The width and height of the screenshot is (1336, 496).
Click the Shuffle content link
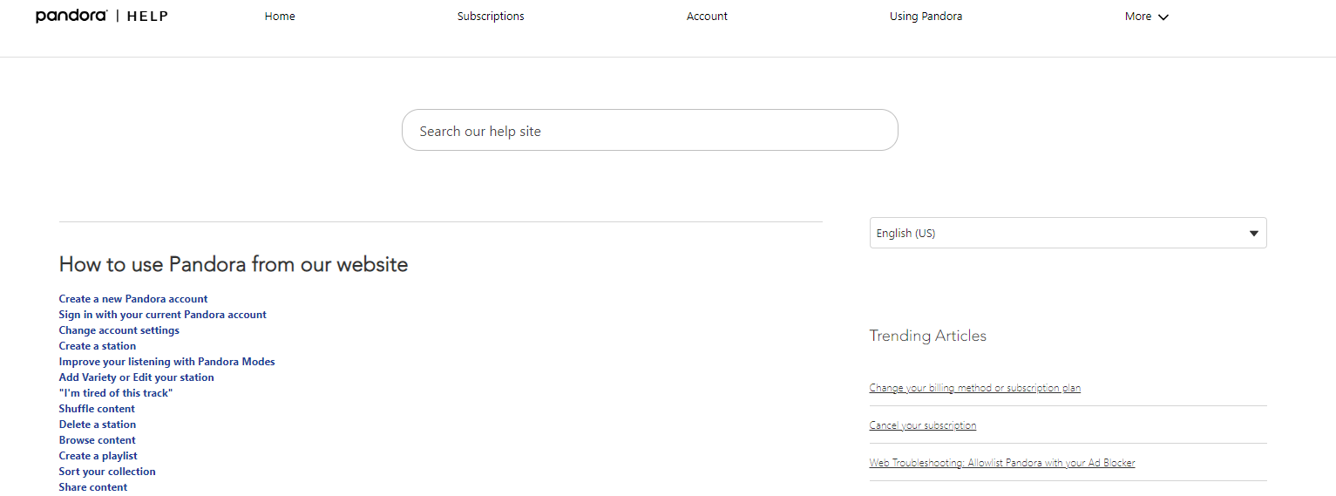97,409
